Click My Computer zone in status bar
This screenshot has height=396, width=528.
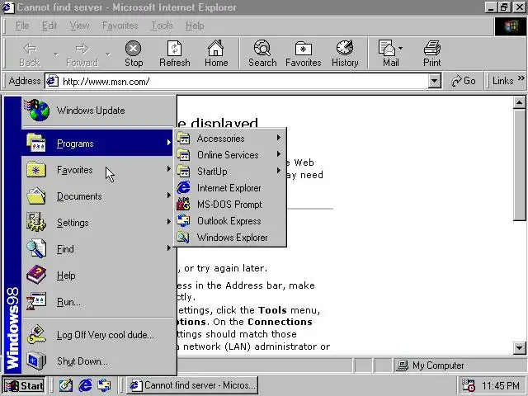460,365
